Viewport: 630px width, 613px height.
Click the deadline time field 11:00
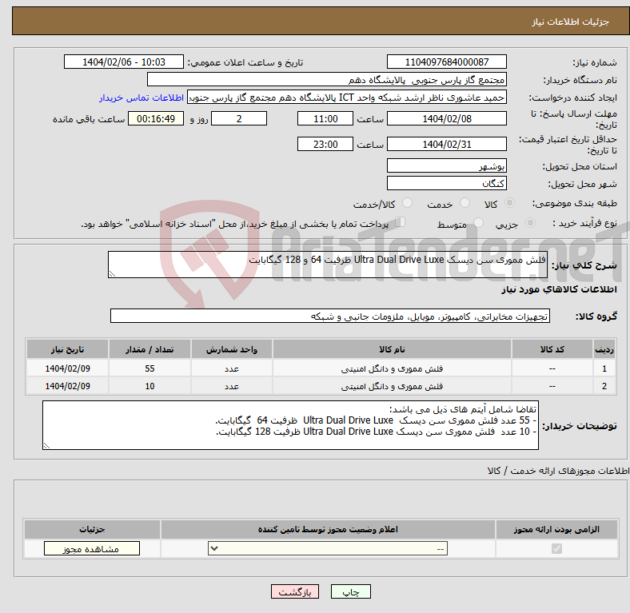[x=325, y=119]
